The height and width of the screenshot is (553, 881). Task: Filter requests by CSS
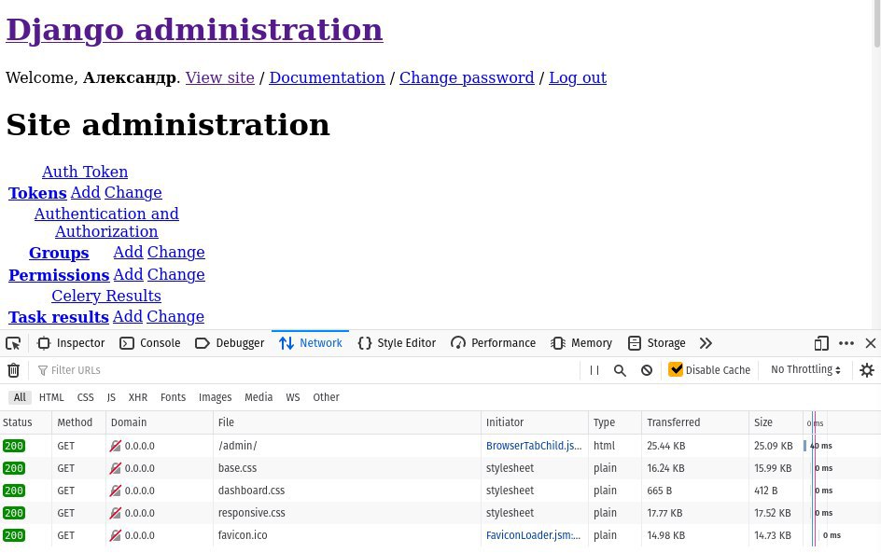click(86, 397)
